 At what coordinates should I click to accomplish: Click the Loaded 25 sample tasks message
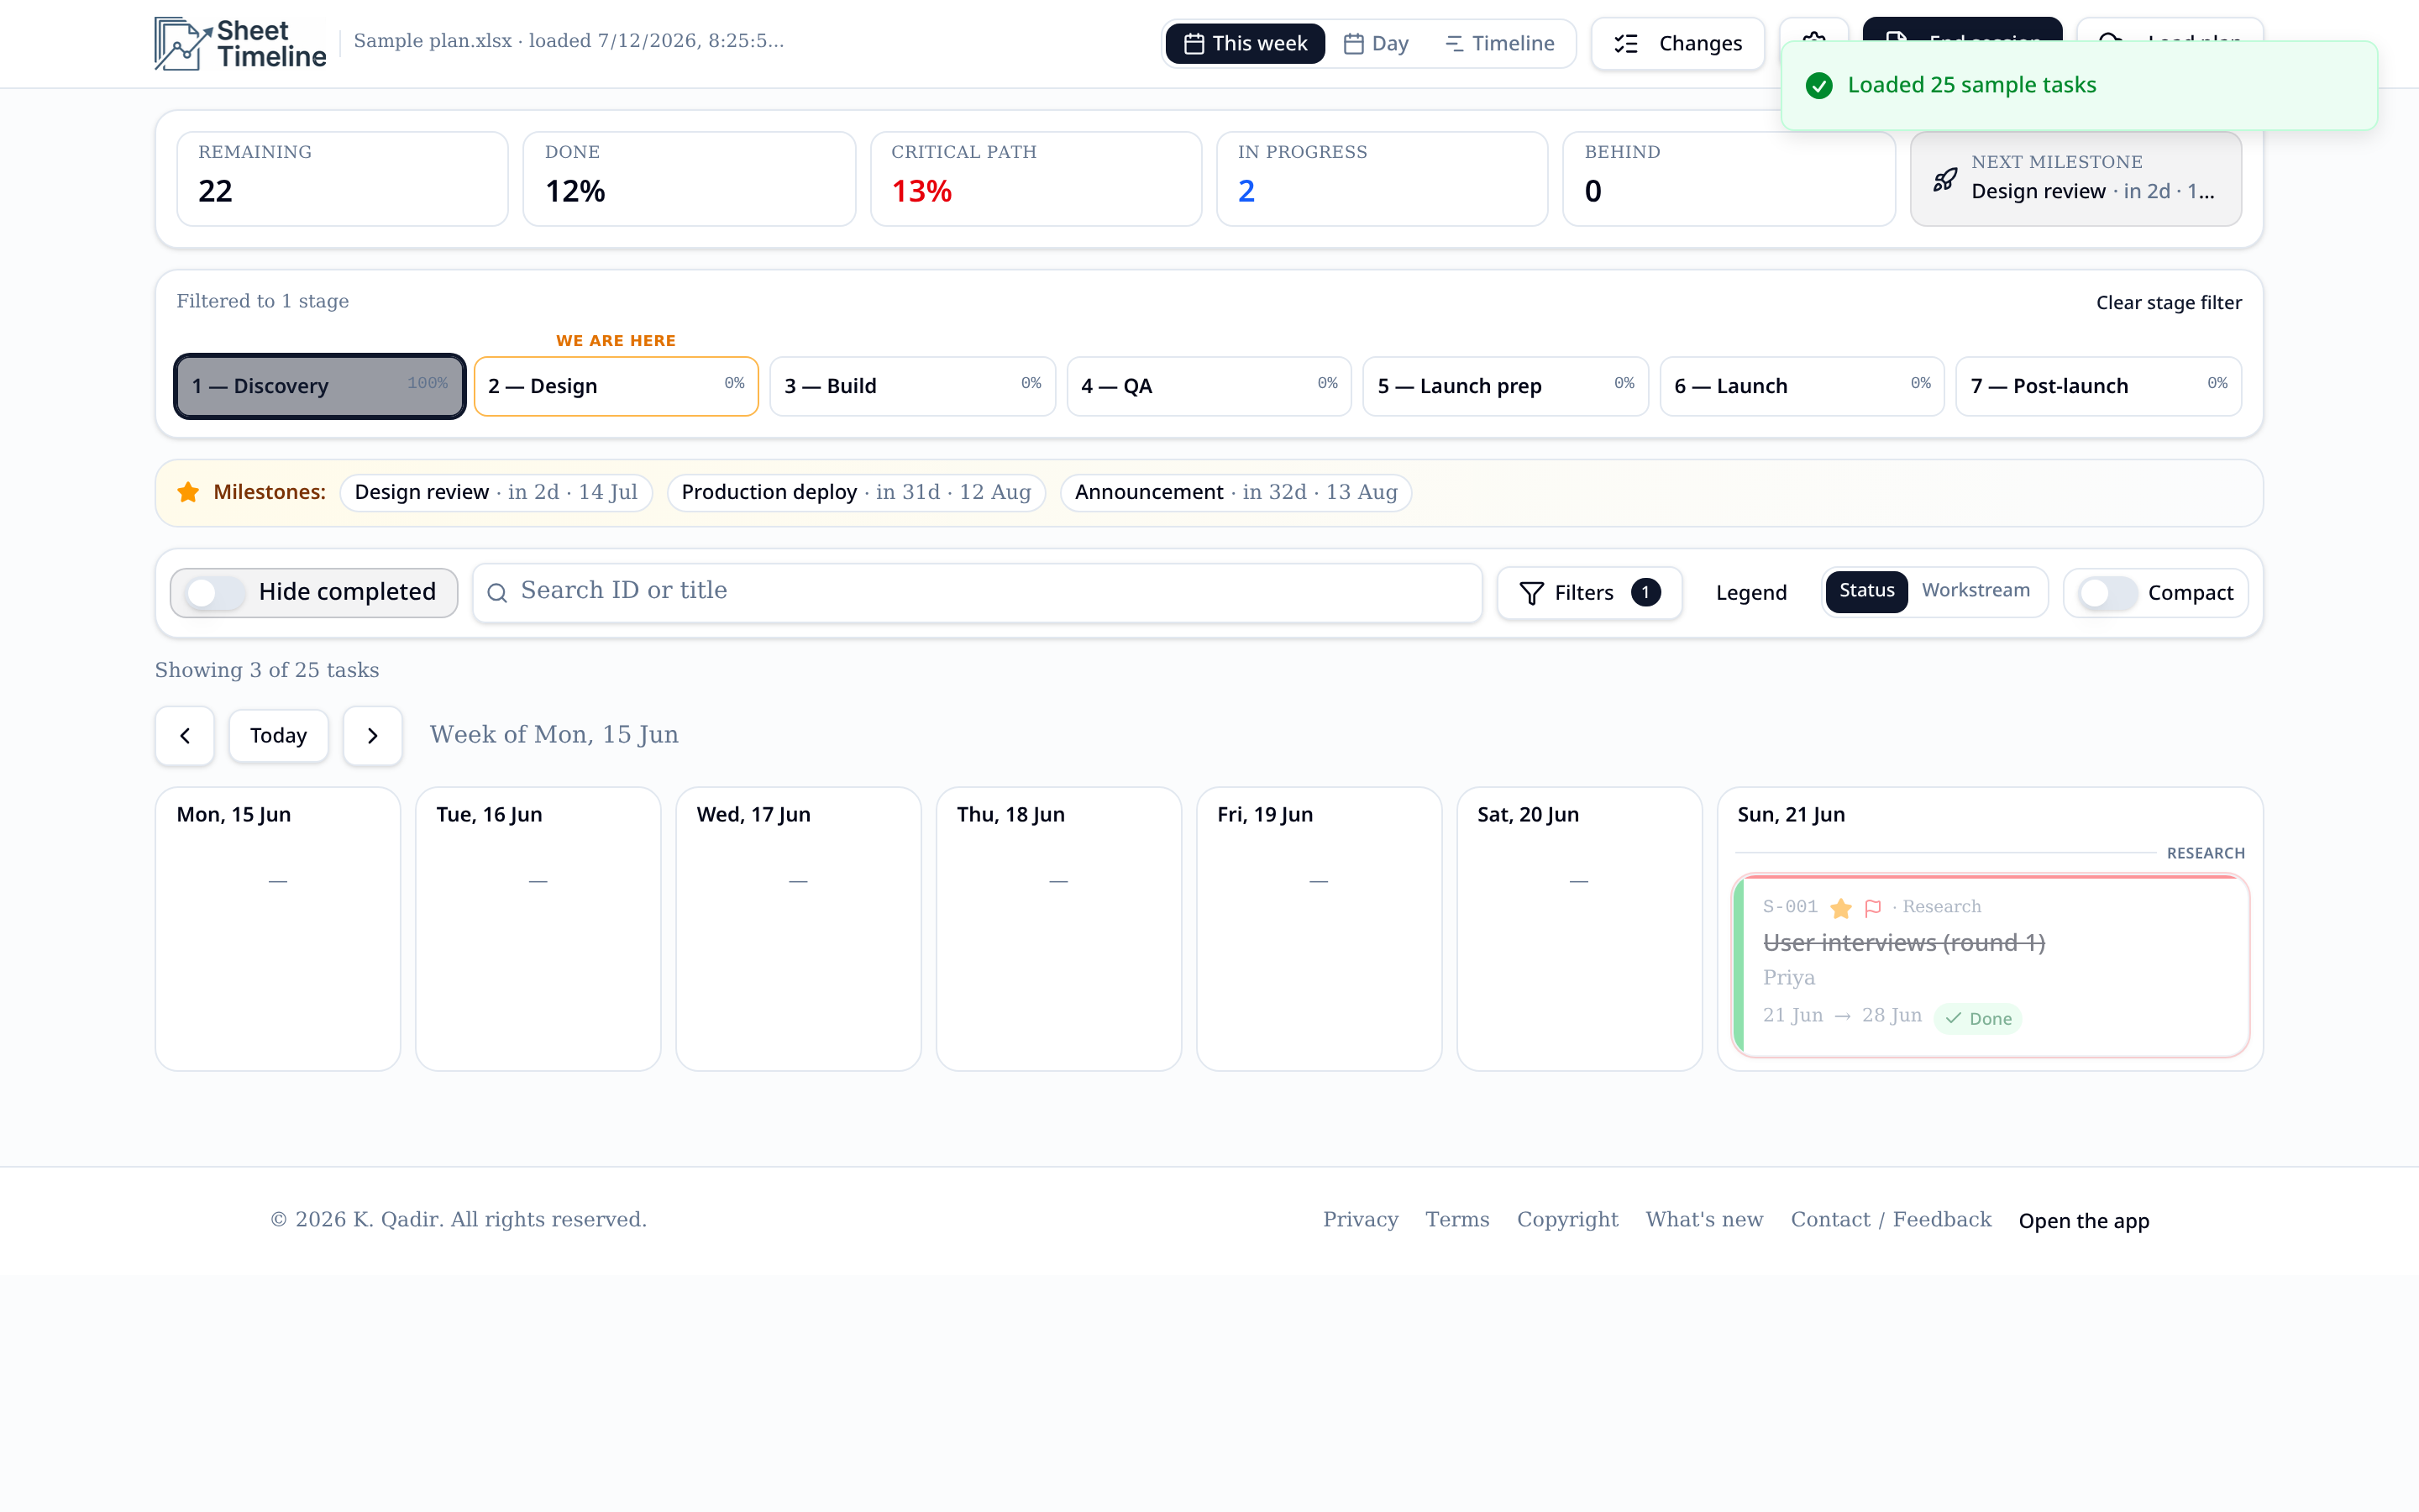coord(1971,85)
